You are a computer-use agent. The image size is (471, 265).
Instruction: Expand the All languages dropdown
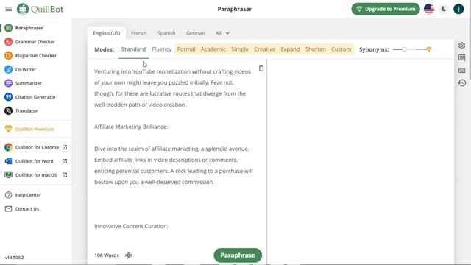pos(222,33)
